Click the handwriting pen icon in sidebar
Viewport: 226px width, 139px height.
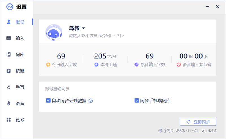[x=9, y=87]
